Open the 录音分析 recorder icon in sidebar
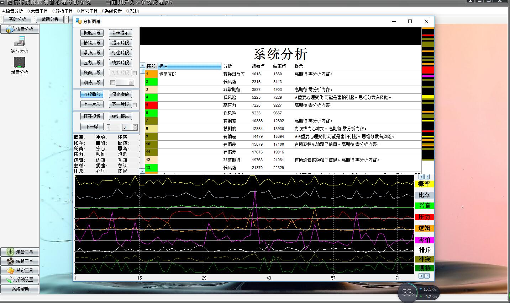Image resolution: width=510 pixels, height=303 pixels. pos(20,63)
